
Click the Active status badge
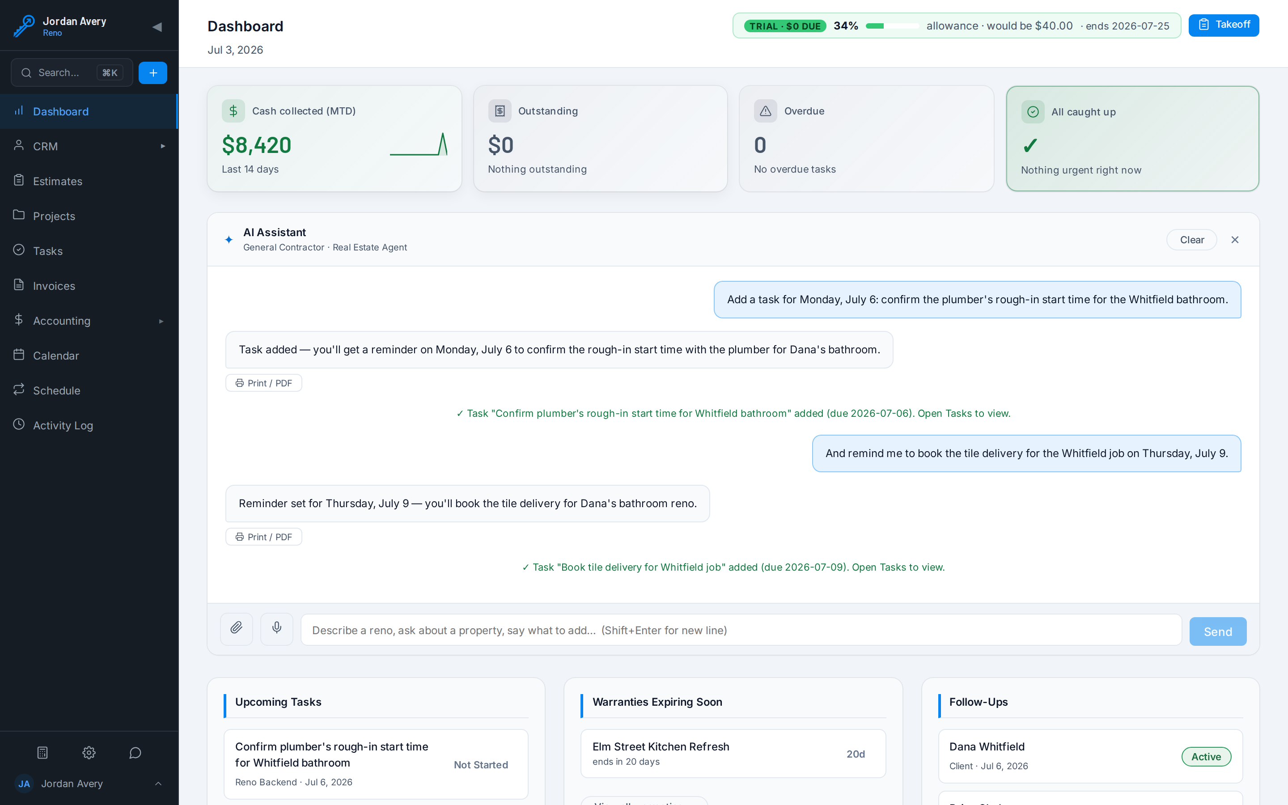(1206, 757)
